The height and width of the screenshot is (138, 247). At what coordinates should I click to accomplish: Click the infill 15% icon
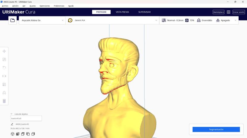(x=187, y=20)
